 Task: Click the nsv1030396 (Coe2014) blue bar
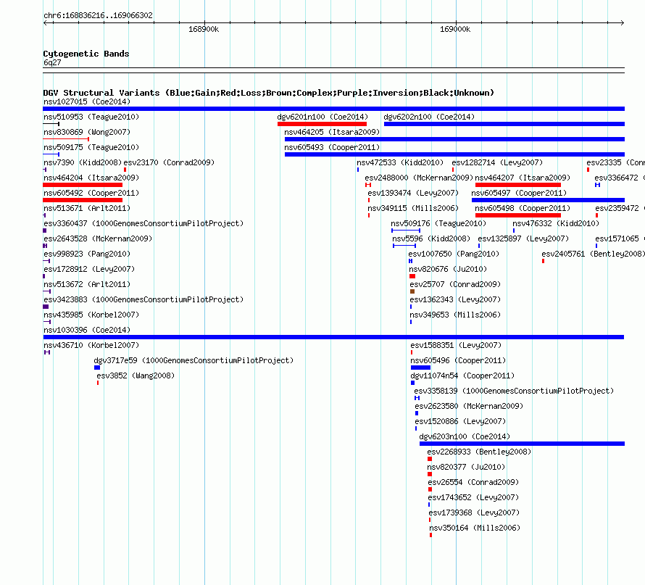[333, 337]
